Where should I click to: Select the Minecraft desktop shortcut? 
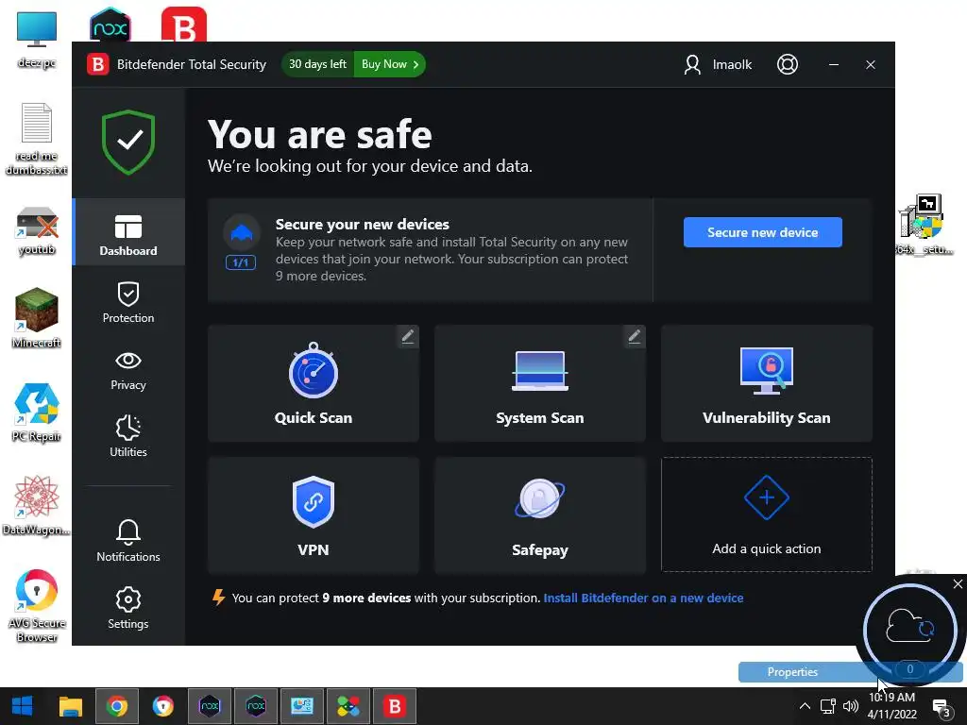(x=37, y=318)
